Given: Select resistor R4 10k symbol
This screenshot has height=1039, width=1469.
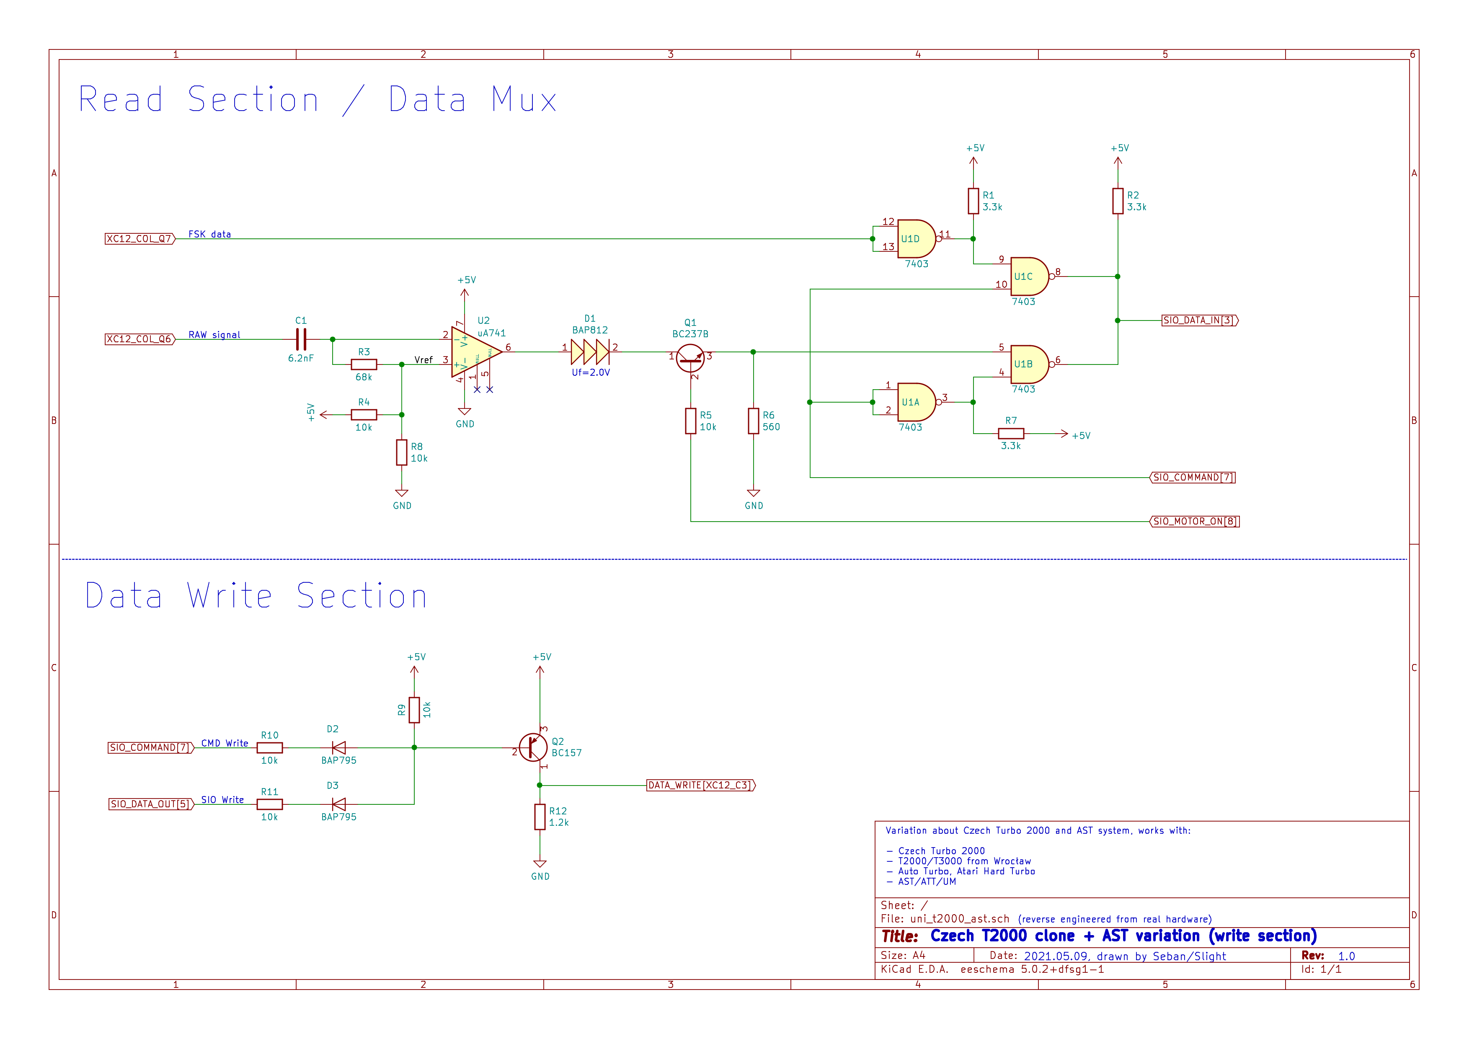Looking at the screenshot, I should click(364, 415).
